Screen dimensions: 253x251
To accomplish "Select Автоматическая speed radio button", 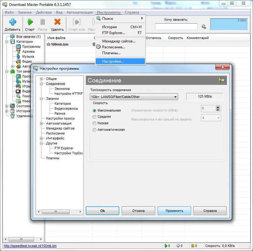I will pyautogui.click(x=94, y=130).
